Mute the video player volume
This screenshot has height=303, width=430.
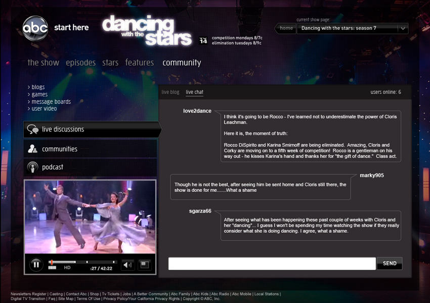coord(127,265)
